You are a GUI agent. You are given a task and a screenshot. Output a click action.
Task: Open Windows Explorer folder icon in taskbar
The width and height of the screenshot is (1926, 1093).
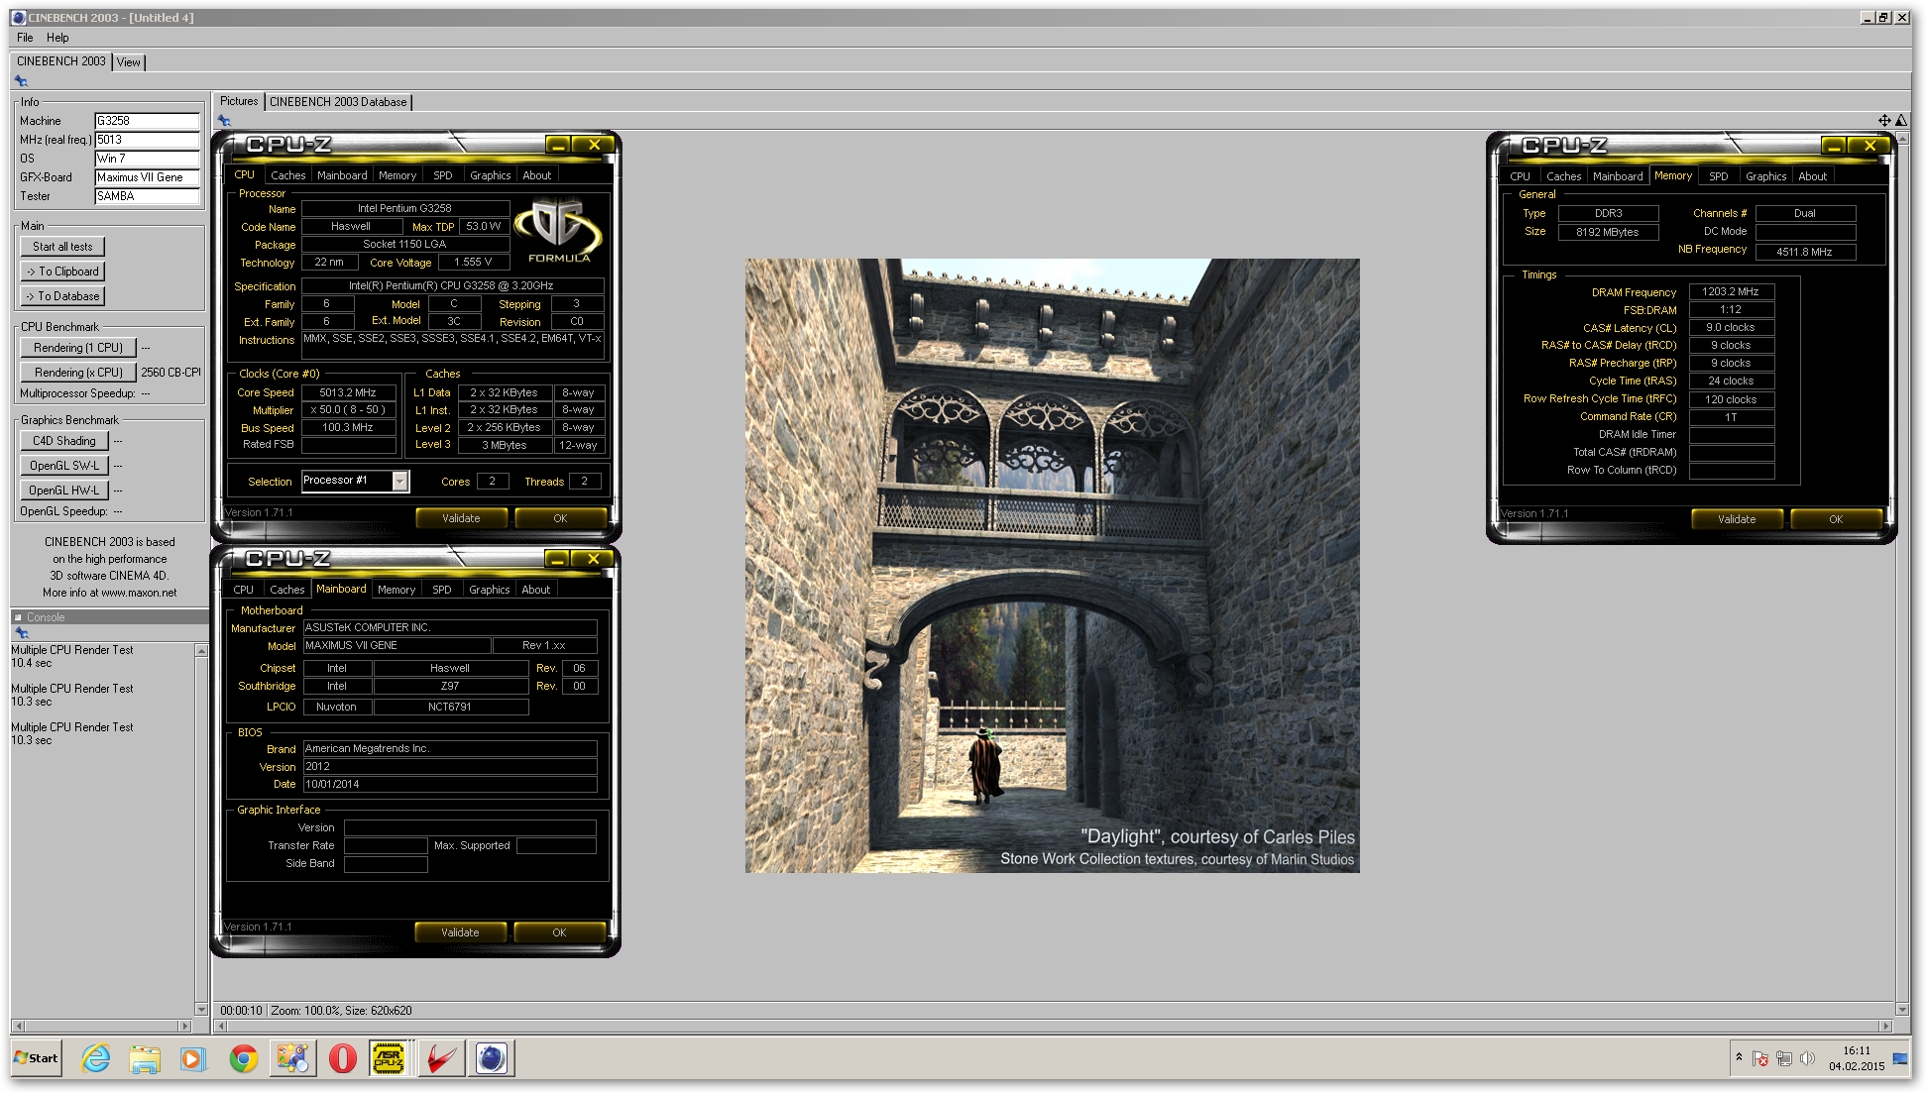(x=145, y=1058)
